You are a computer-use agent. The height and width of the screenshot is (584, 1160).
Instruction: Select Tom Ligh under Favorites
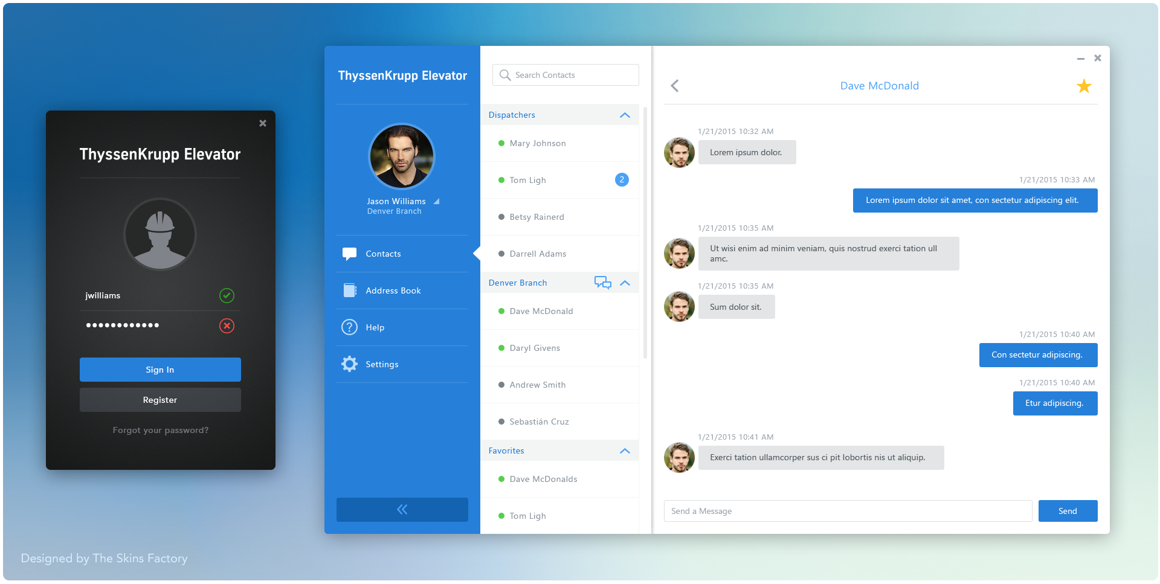coord(559,516)
